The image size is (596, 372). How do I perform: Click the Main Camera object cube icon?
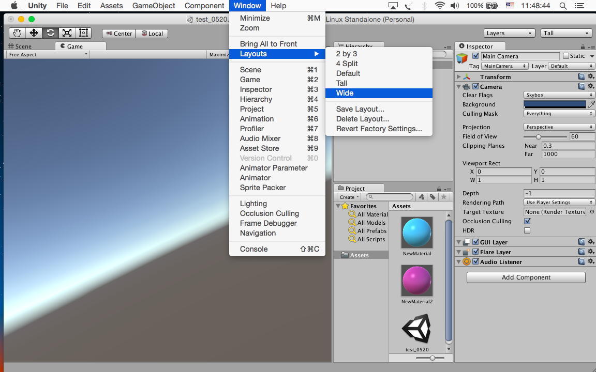(x=462, y=58)
